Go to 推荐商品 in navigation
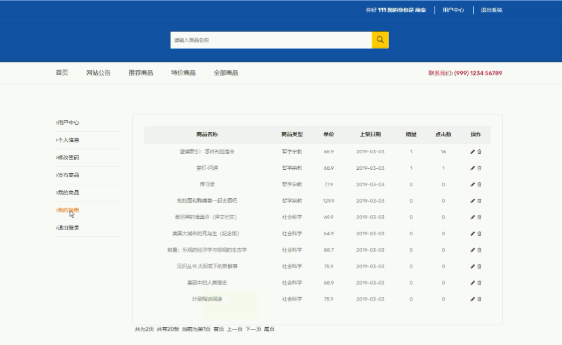This screenshot has width=562, height=345. tap(141, 73)
